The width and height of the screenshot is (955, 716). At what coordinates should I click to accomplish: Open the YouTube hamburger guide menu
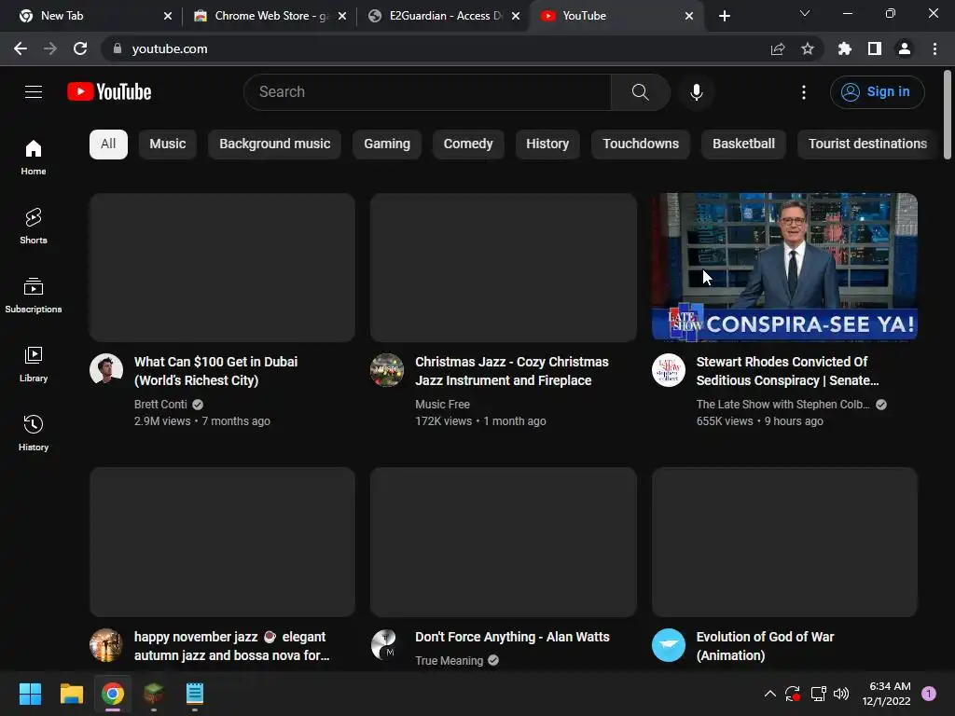tap(34, 92)
